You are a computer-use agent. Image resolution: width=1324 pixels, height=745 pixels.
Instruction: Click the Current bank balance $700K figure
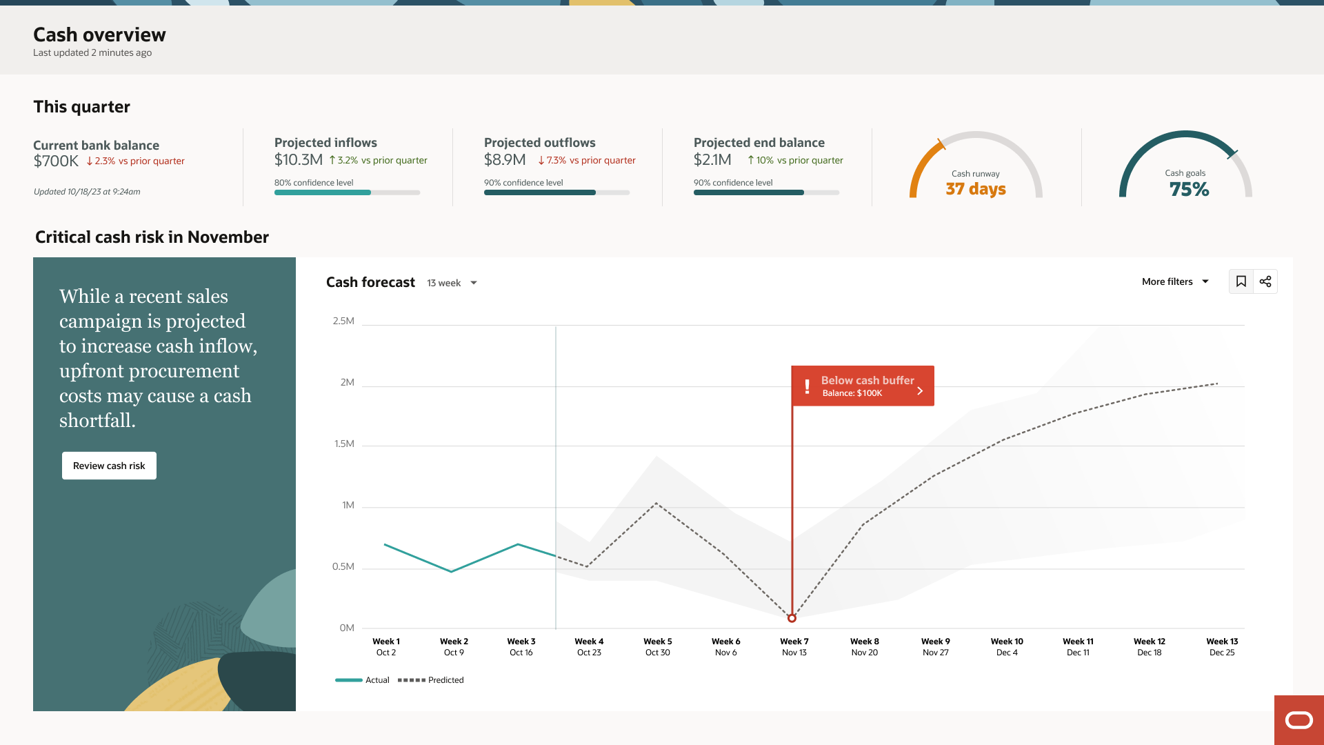(56, 161)
